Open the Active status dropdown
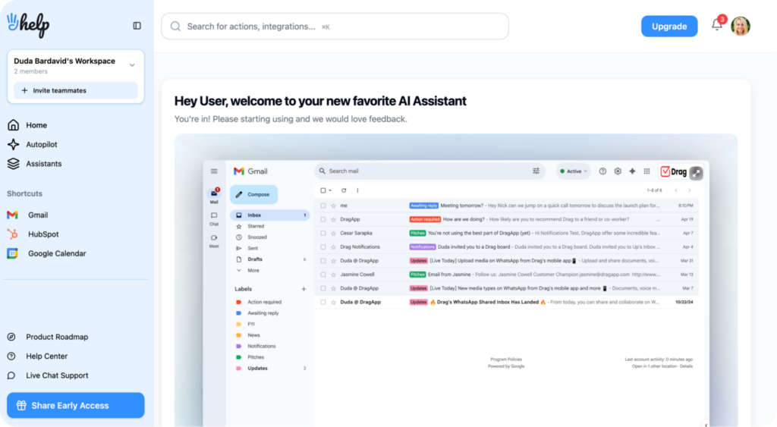The height and width of the screenshot is (427, 777). [x=574, y=171]
